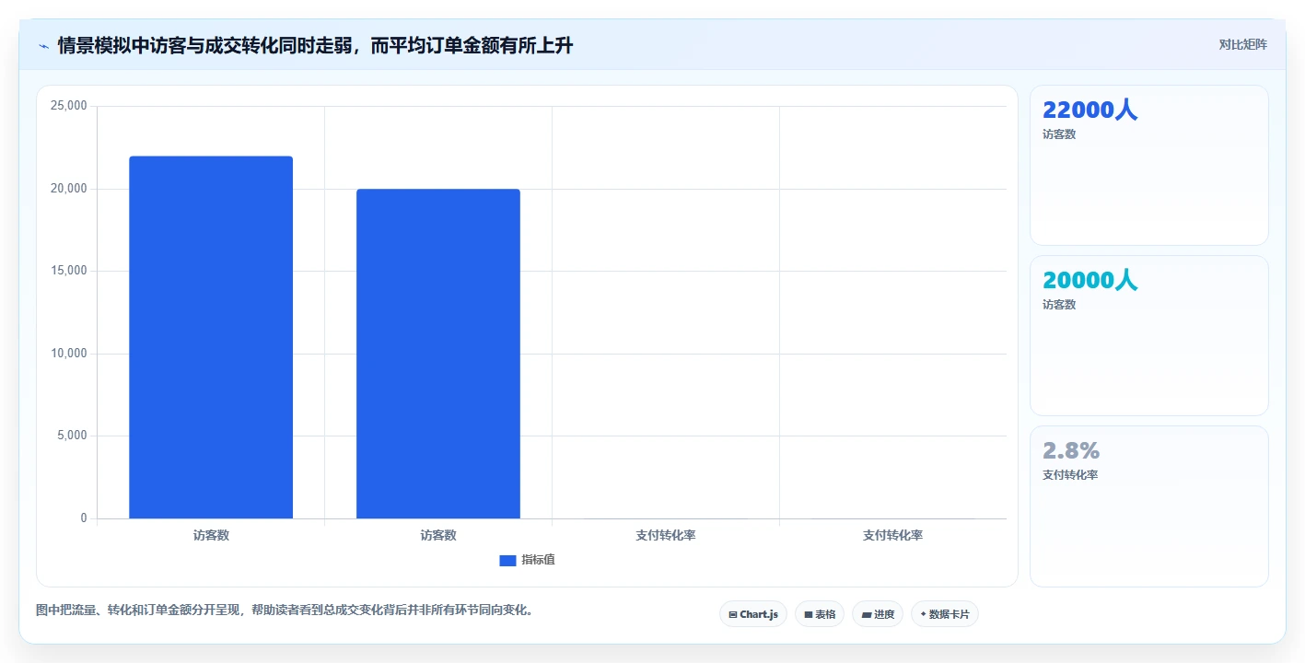Select the 进度 tag pill
The height and width of the screenshot is (663, 1305).
[878, 614]
